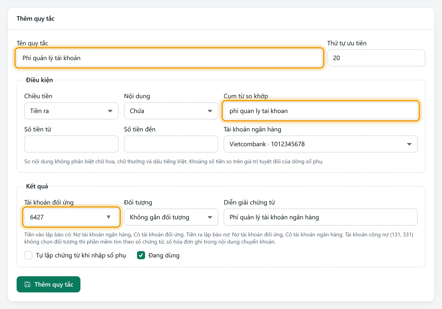
Task: Expand the Không gắn đối tượng dropdown
Action: coord(171,217)
